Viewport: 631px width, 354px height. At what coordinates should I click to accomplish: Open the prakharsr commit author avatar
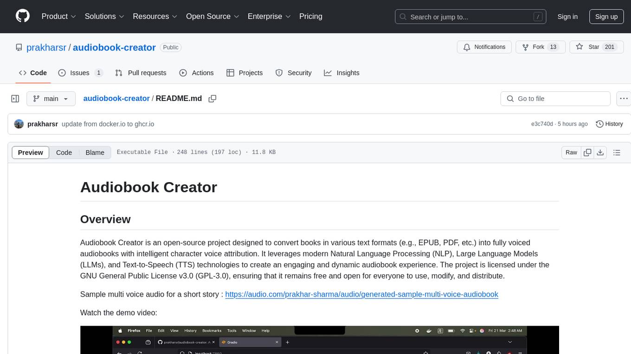(19, 124)
